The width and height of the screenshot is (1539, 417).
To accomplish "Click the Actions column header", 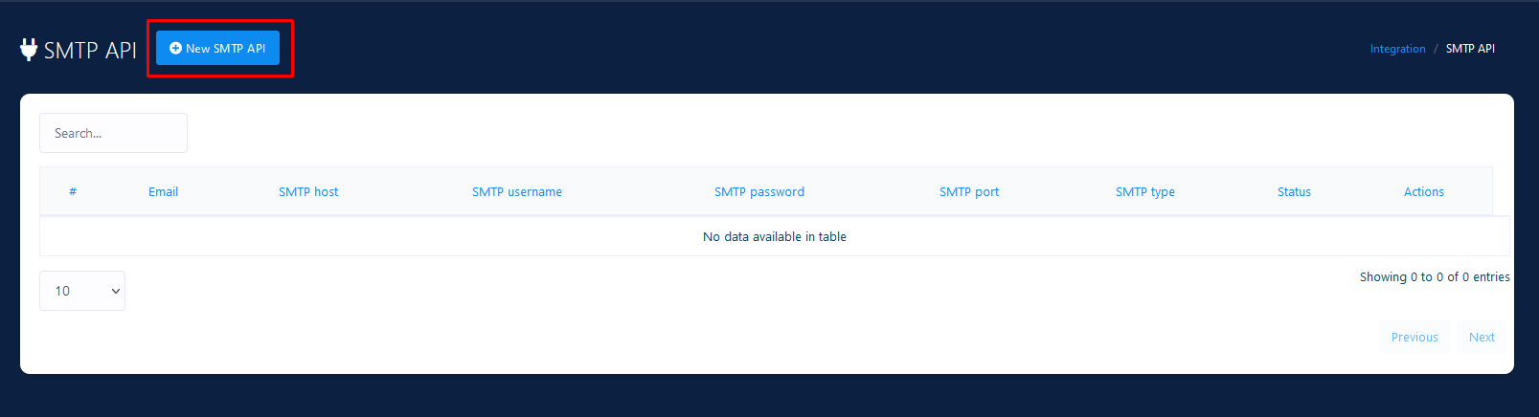I will point(1424,192).
